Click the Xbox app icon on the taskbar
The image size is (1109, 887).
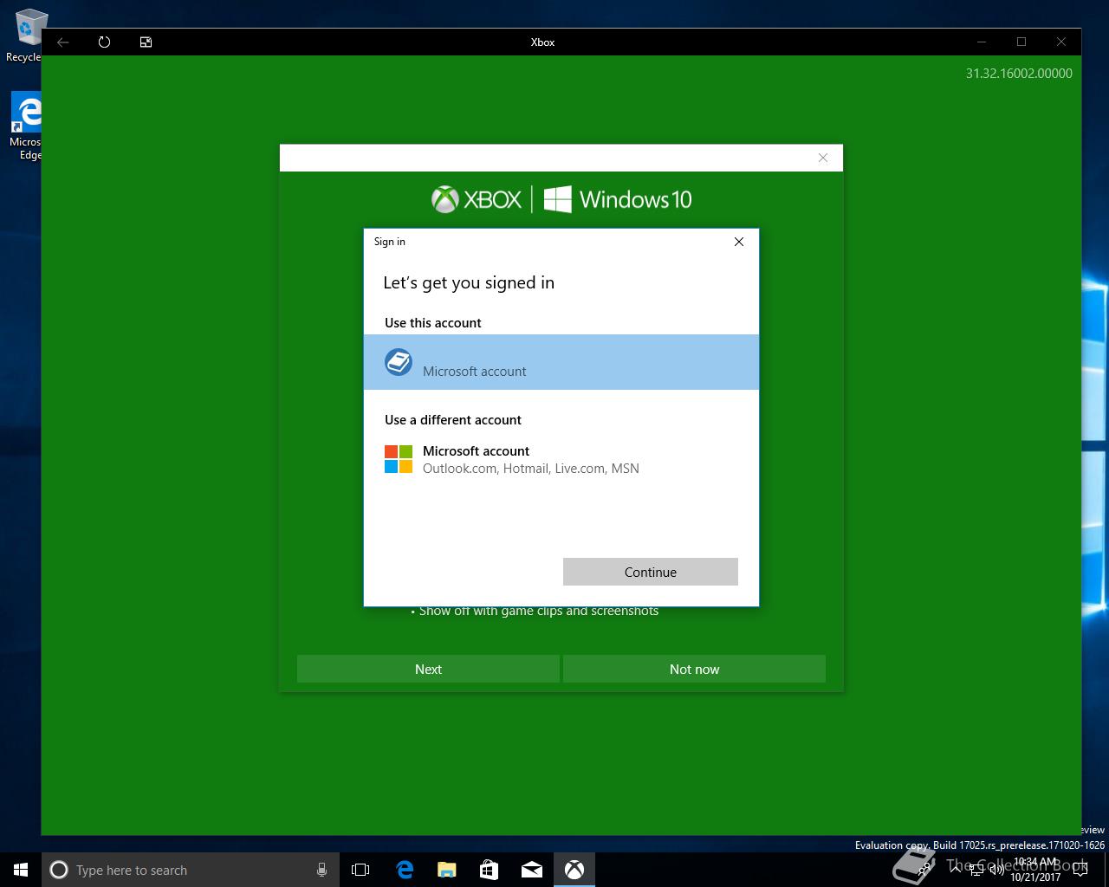(574, 870)
